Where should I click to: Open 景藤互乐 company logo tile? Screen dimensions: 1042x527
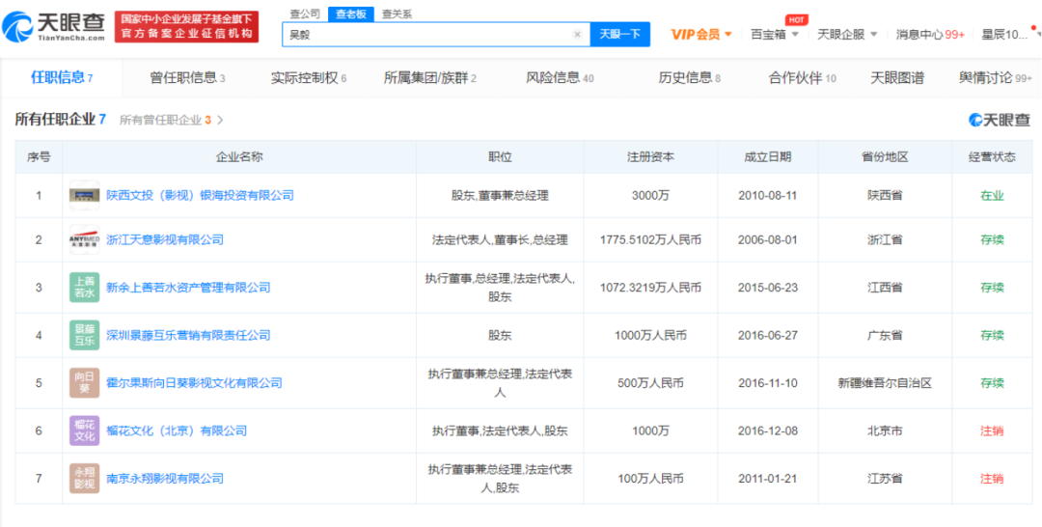pyautogui.click(x=84, y=336)
